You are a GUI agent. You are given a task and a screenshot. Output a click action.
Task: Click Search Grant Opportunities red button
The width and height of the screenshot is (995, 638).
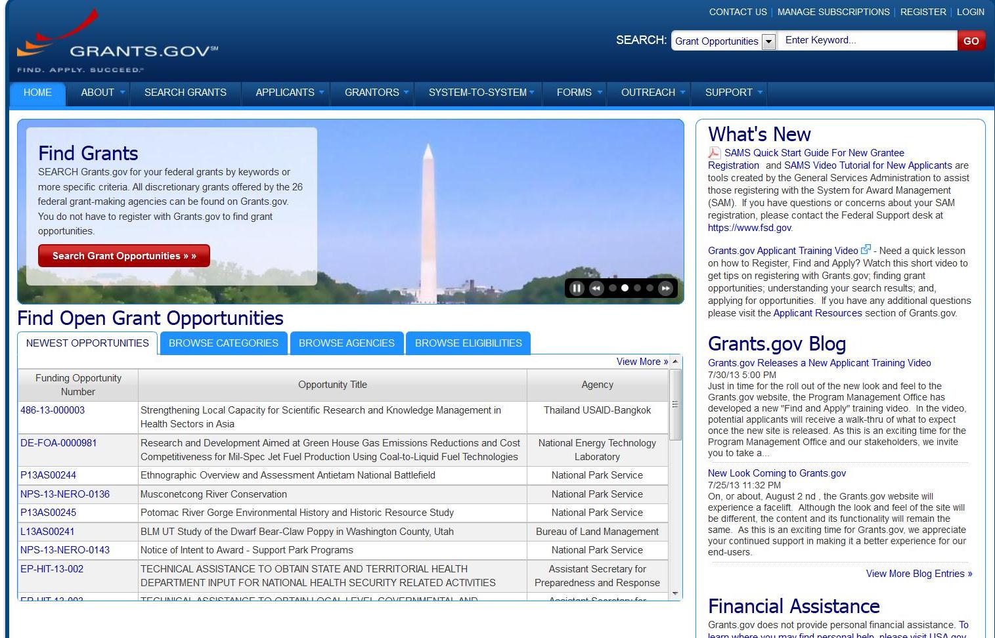124,256
